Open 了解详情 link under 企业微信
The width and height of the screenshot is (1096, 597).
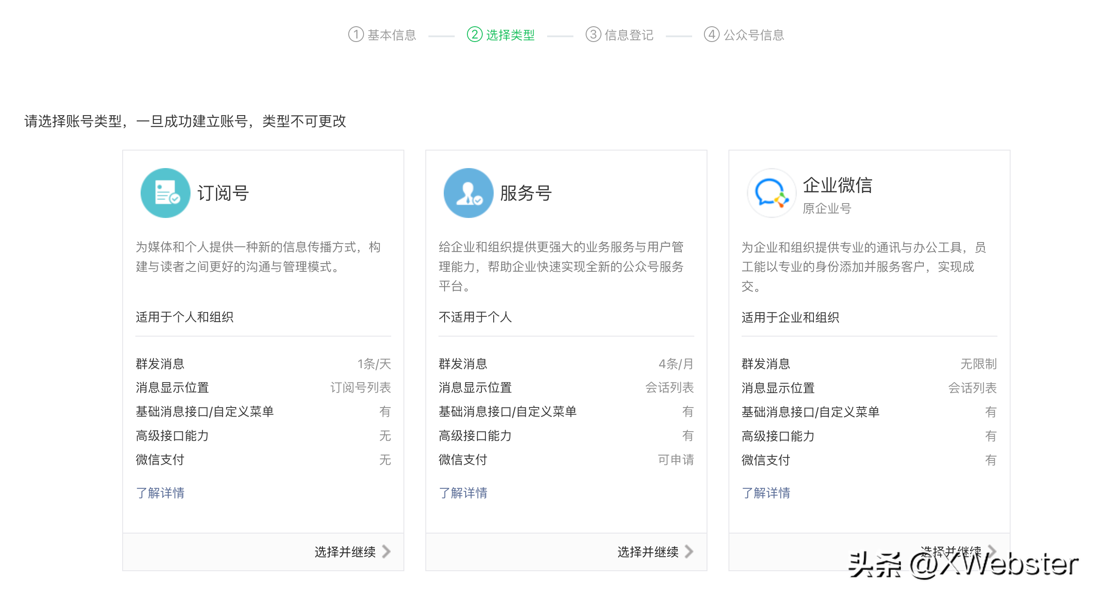(x=766, y=493)
